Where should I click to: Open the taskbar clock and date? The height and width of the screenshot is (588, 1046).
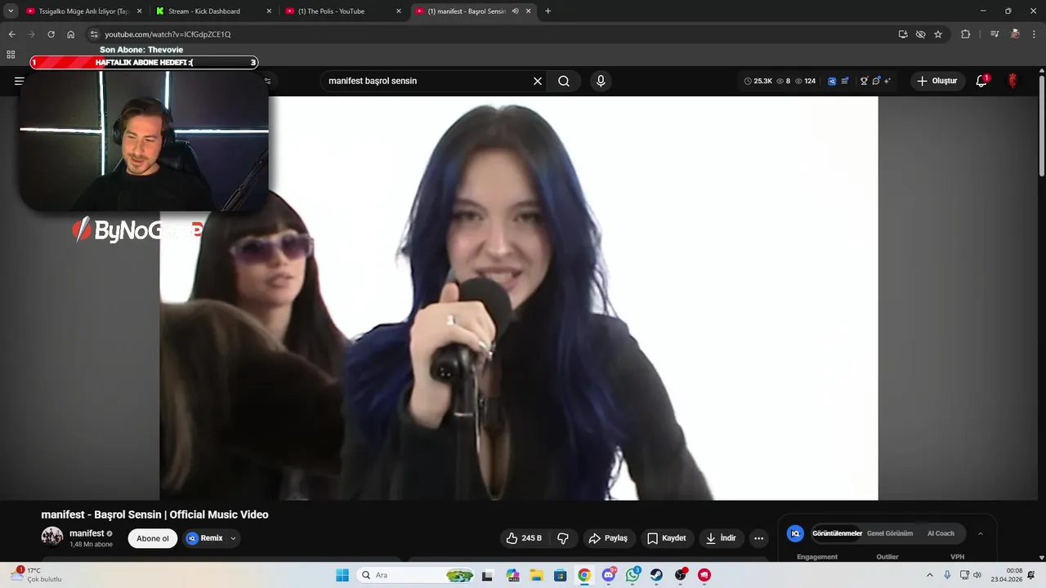tap(1007, 575)
